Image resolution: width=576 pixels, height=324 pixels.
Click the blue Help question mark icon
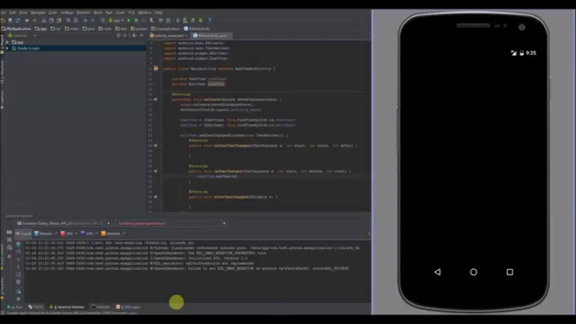click(x=210, y=20)
